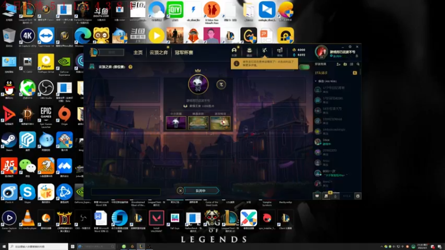Click the round TFT emblem button beside avatar
This screenshot has height=250, width=445.
click(x=221, y=84)
